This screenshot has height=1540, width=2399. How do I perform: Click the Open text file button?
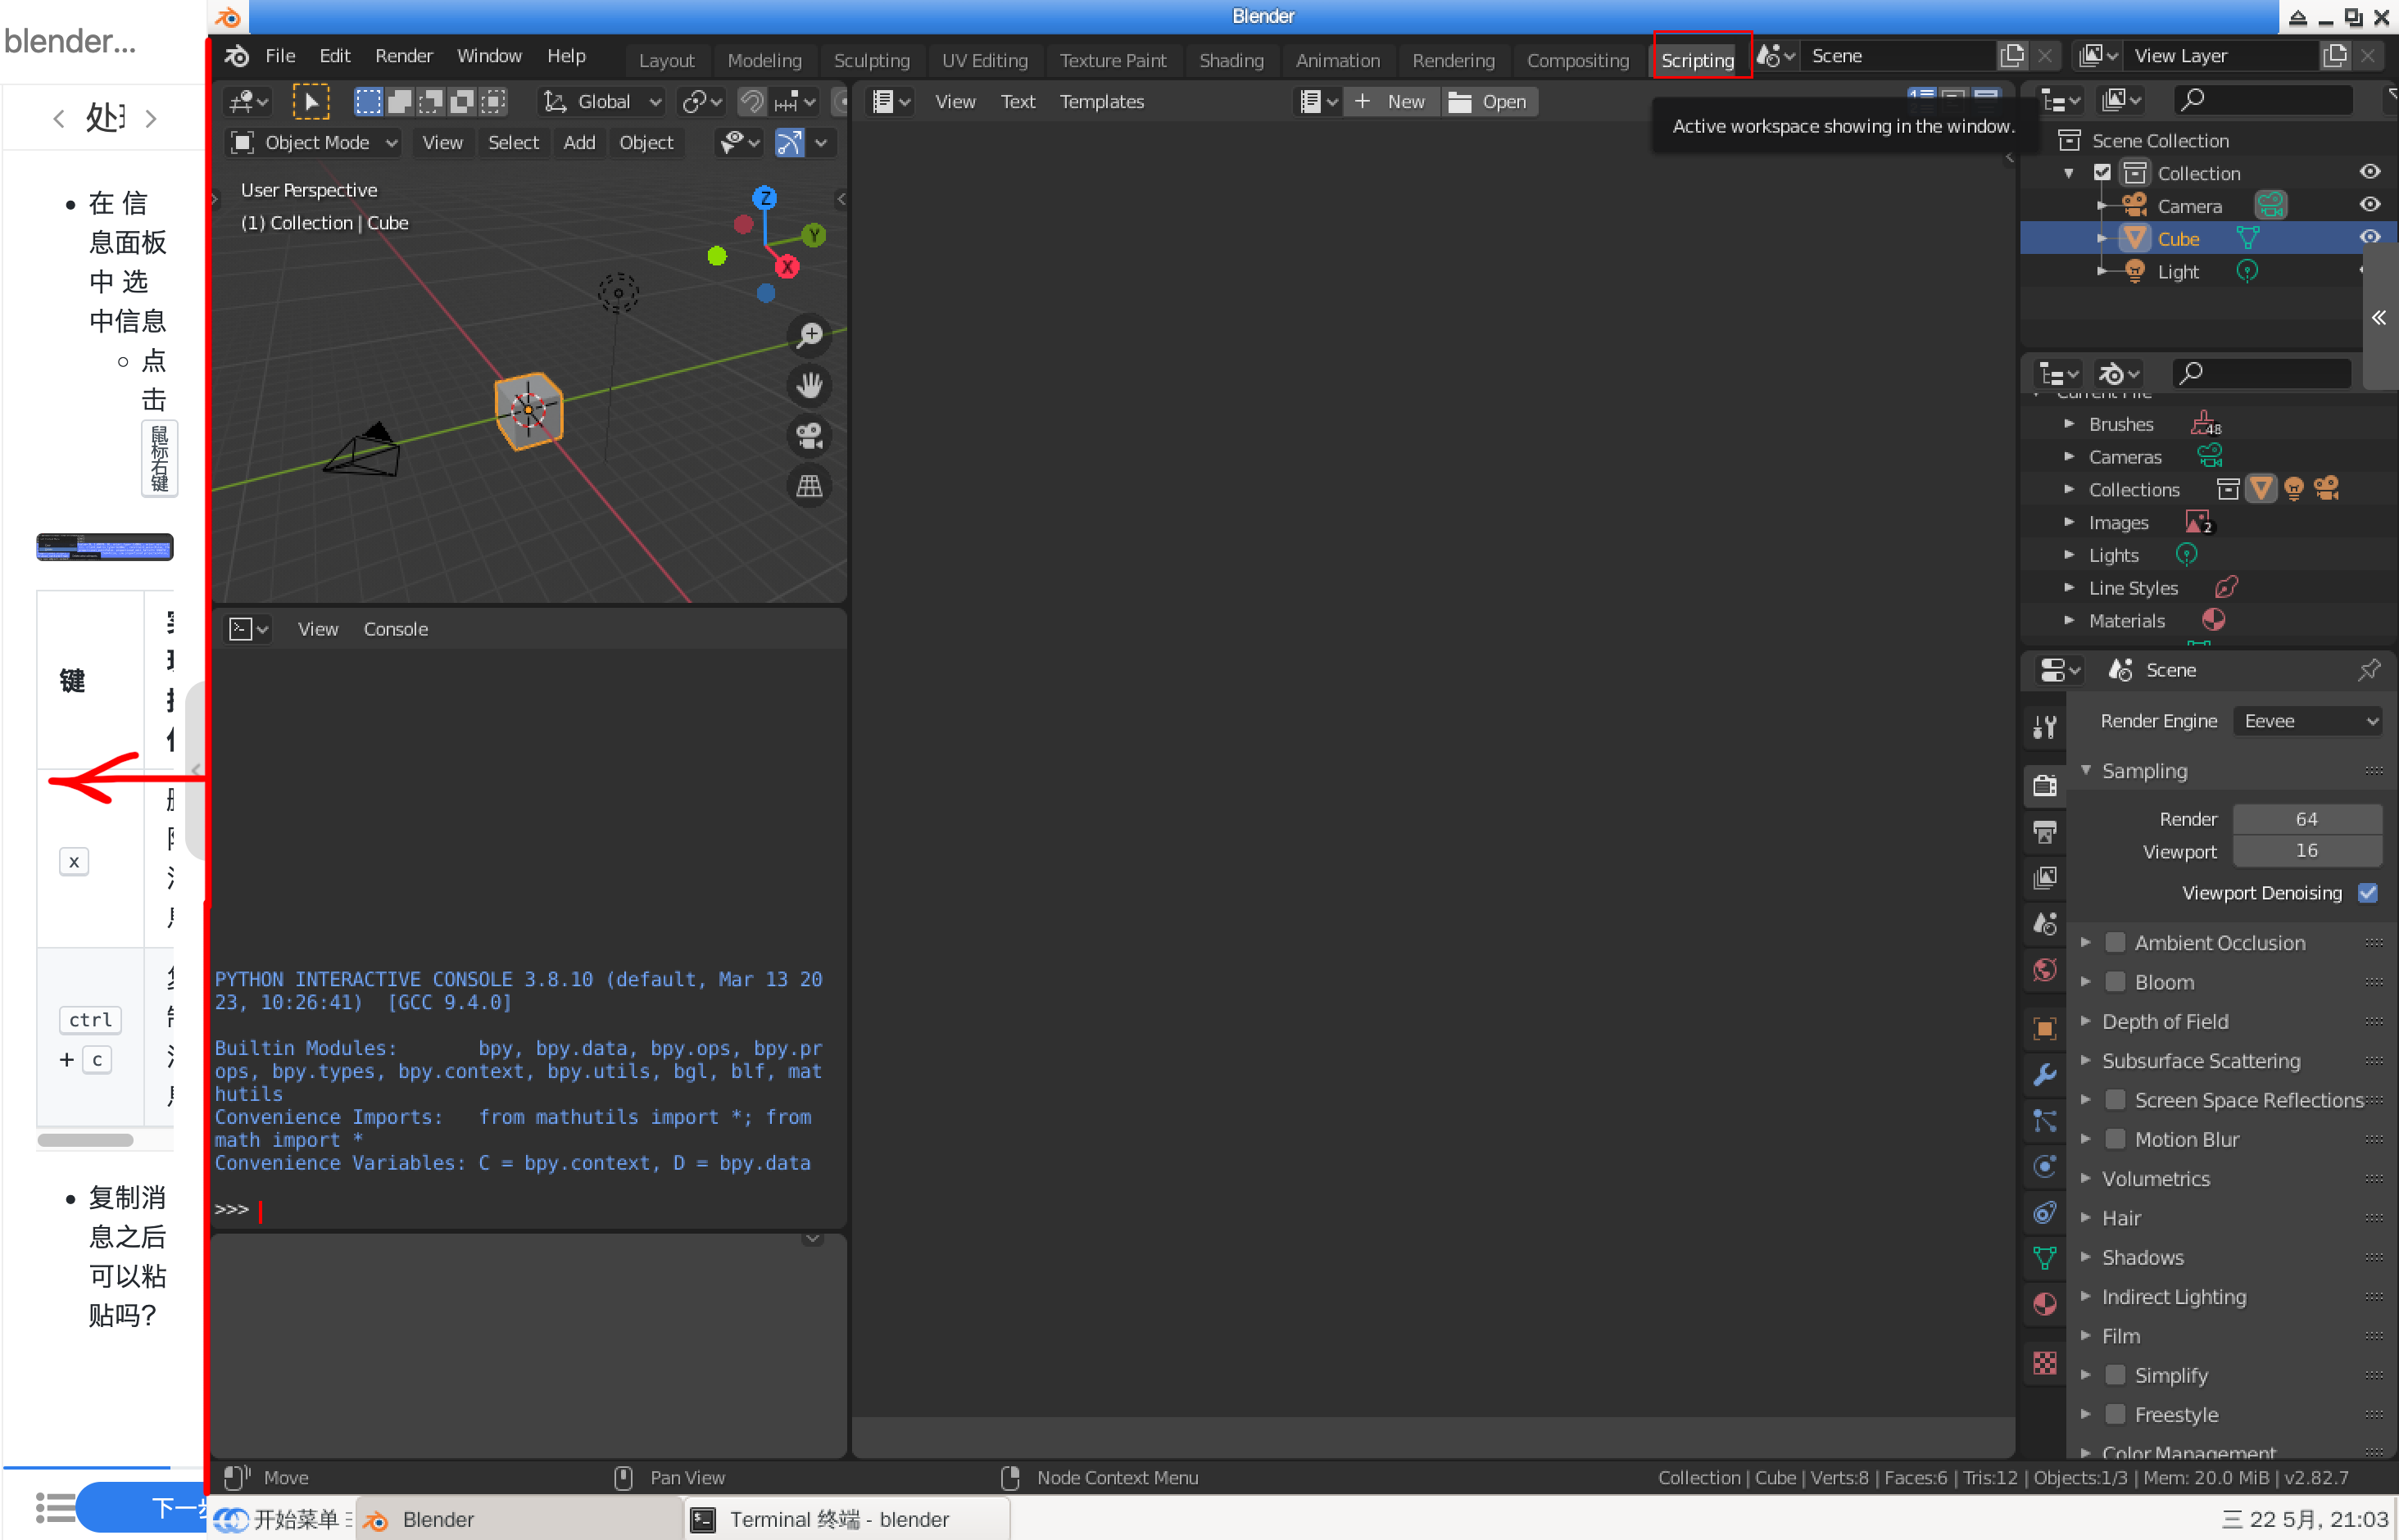coord(1489,101)
